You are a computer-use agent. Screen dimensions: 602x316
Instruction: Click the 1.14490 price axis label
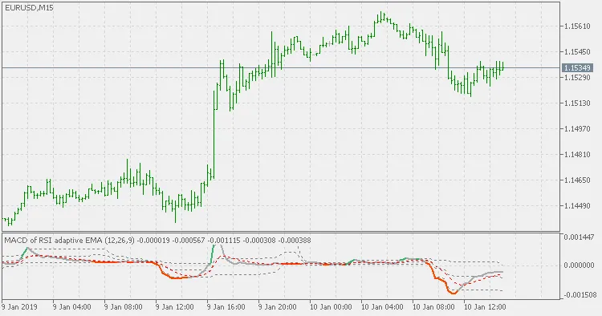pos(577,206)
